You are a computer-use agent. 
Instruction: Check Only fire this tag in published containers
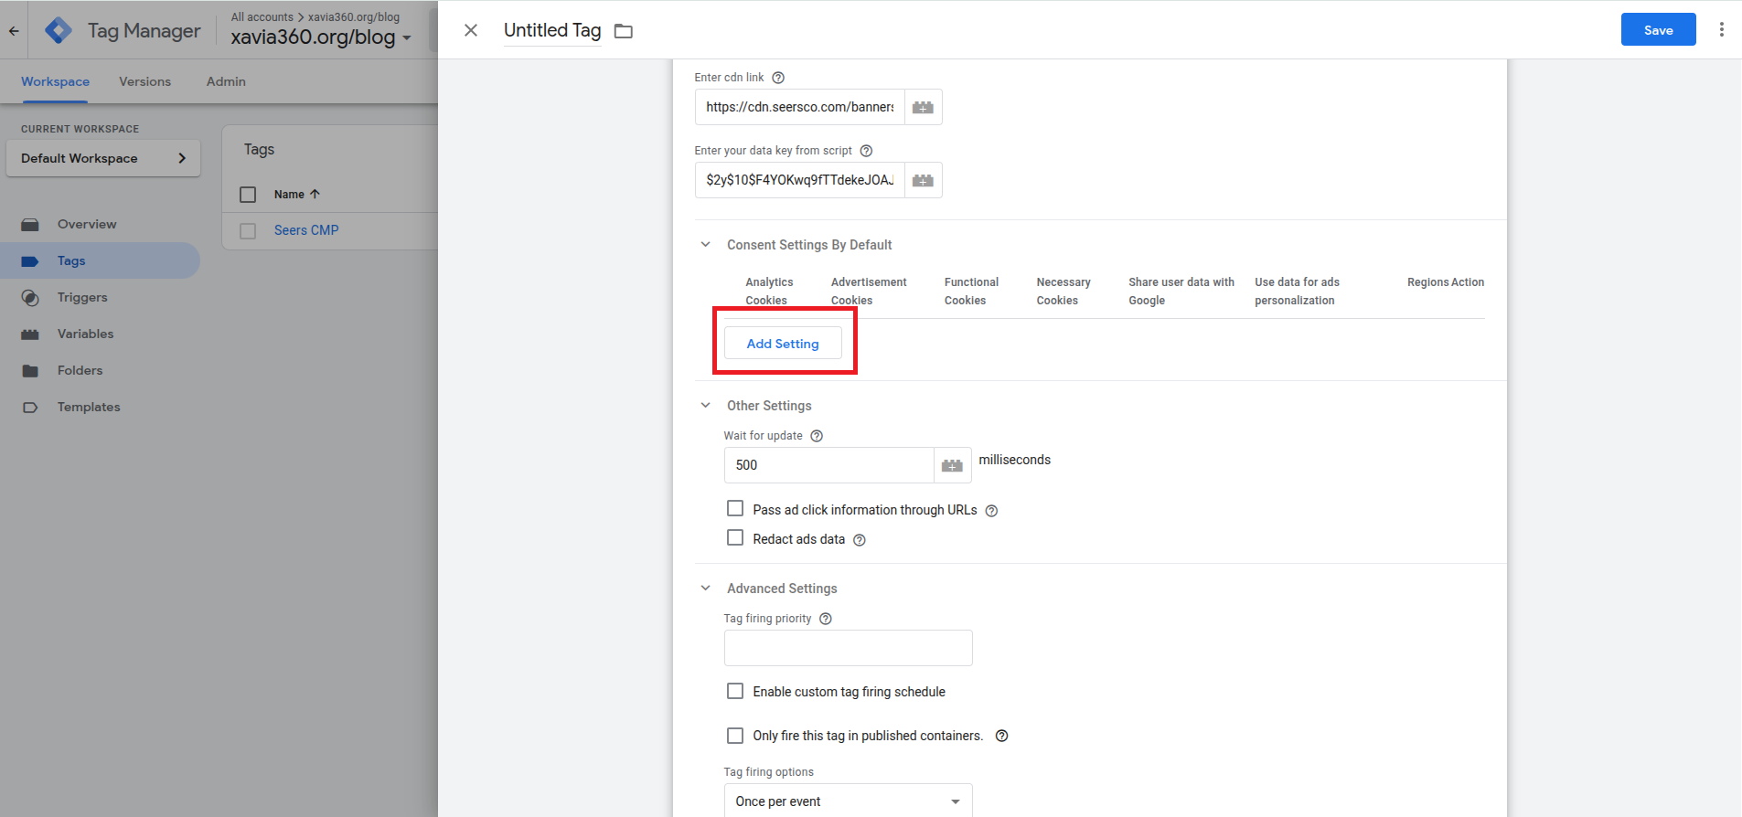tap(735, 735)
